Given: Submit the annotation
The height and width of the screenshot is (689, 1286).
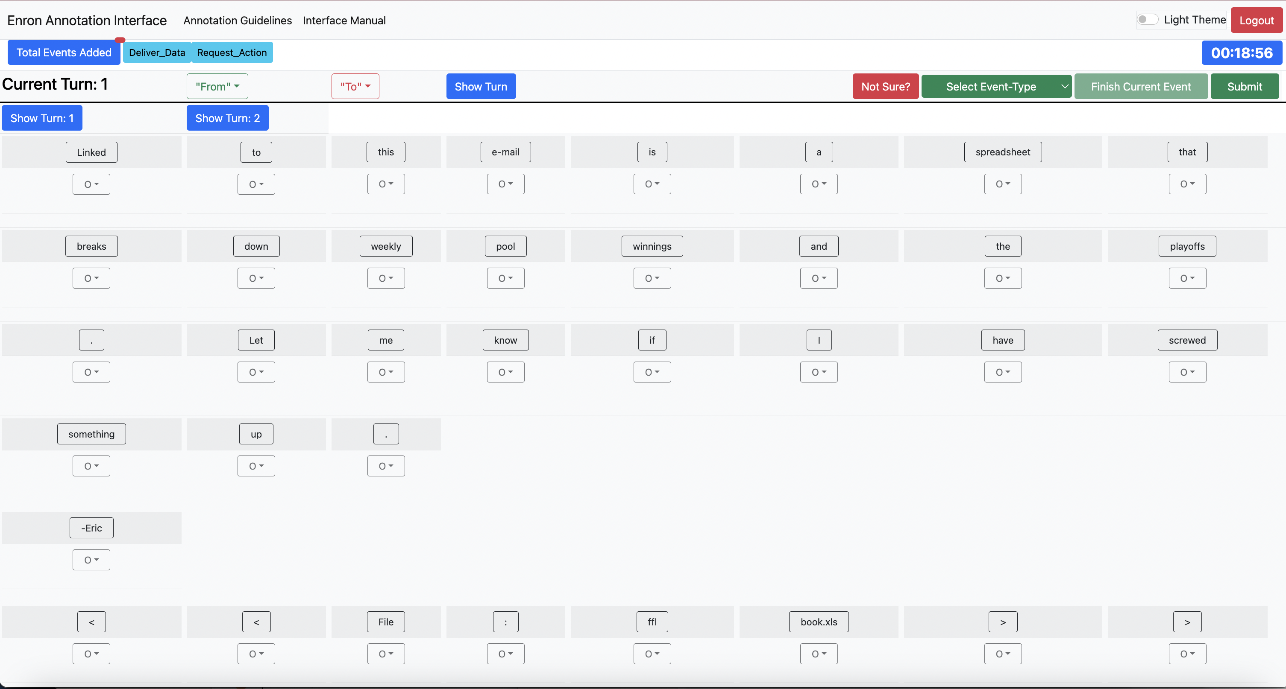Looking at the screenshot, I should [x=1244, y=86].
